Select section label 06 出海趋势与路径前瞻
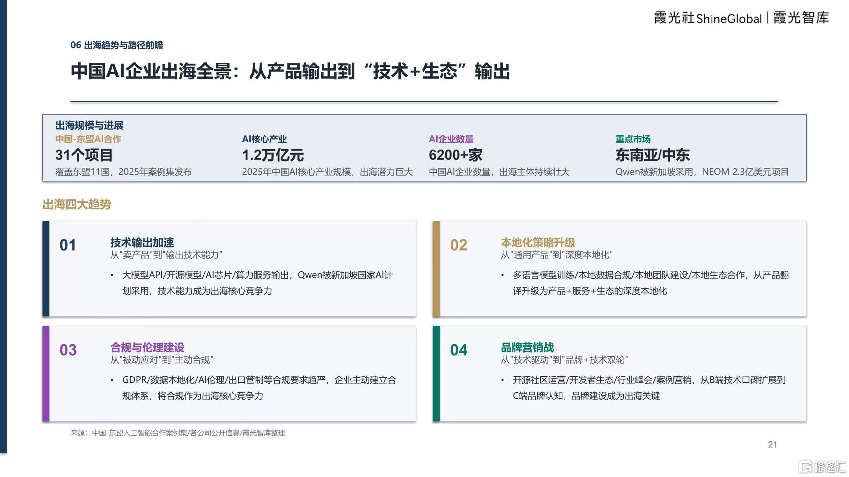This screenshot has width=849, height=477. [117, 45]
